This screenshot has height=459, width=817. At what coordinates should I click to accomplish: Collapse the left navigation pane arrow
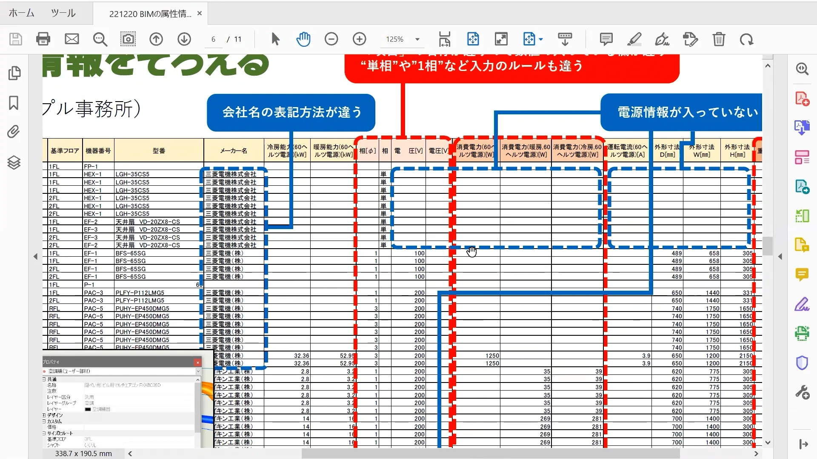click(36, 256)
